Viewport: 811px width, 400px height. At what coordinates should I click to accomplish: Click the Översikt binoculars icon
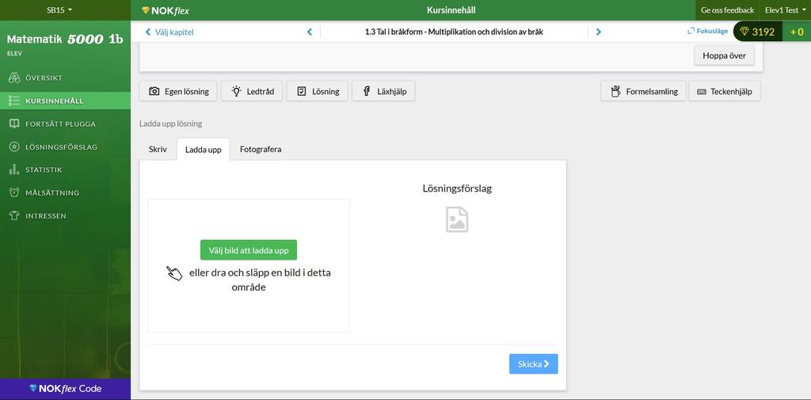14,78
